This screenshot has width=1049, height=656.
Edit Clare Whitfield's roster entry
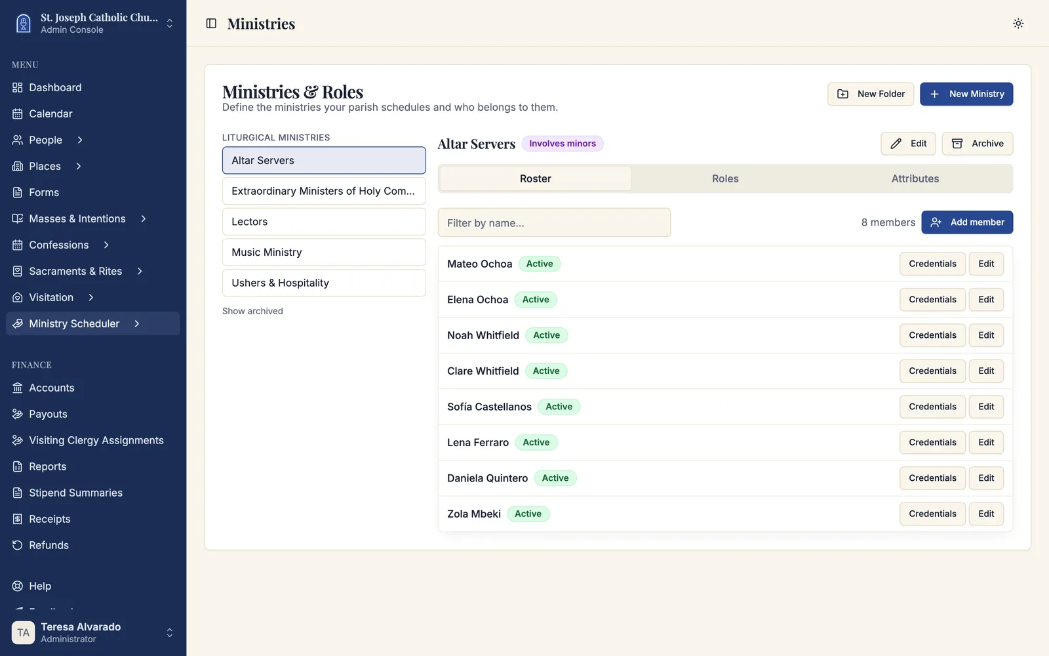986,371
